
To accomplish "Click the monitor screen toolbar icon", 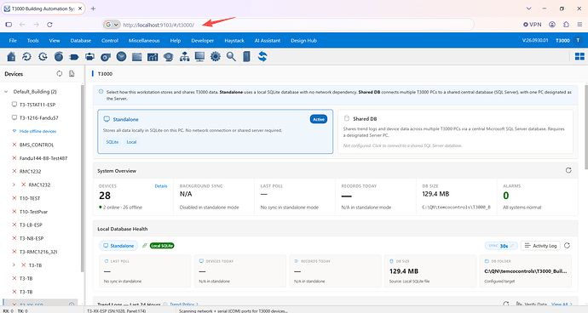I will [x=200, y=56].
